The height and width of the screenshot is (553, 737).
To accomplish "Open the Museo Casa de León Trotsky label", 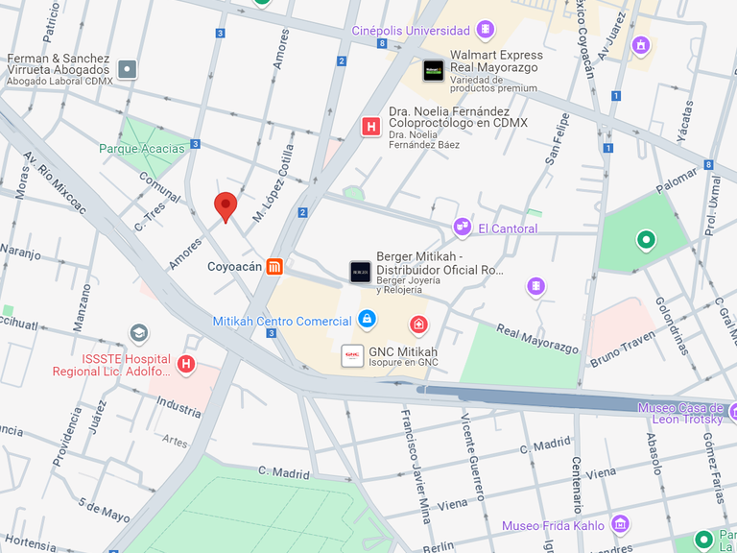I will click(x=680, y=414).
